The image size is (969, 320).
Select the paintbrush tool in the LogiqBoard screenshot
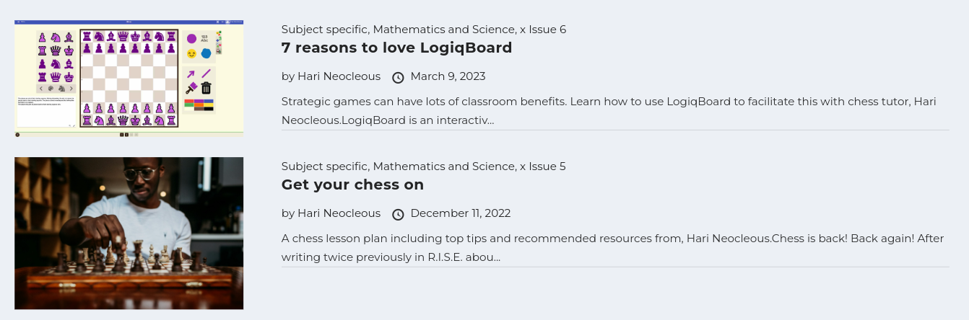(x=191, y=88)
